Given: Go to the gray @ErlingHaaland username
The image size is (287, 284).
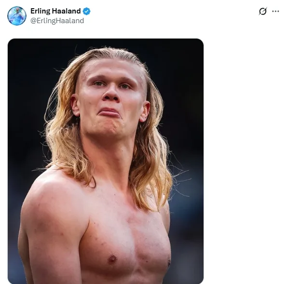Looking at the screenshot, I should (x=57, y=21).
